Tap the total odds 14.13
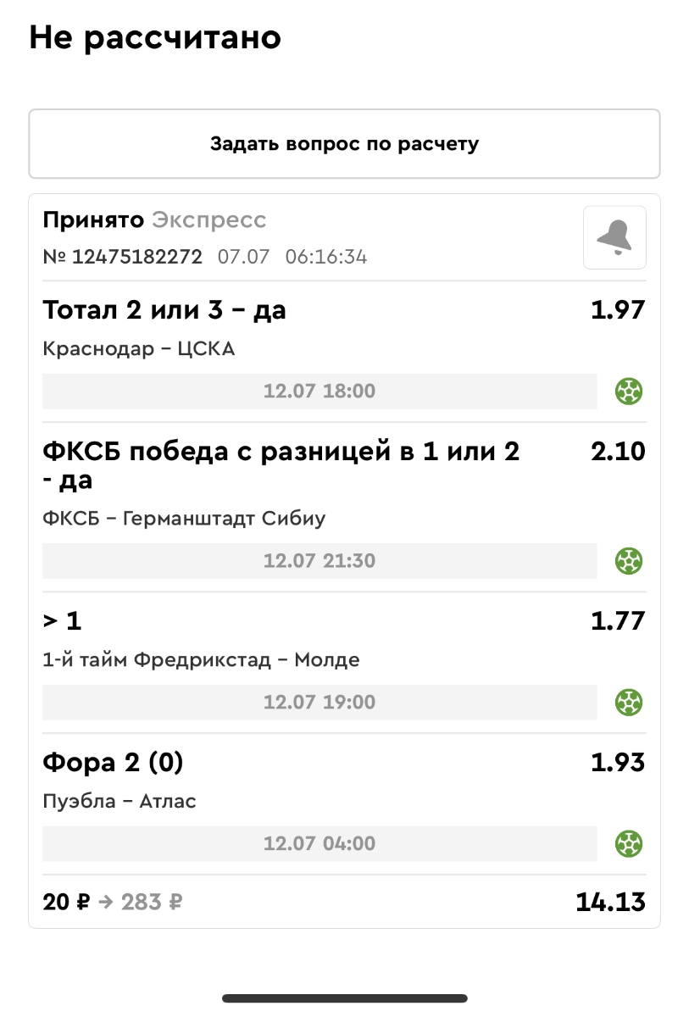689x1017 pixels. [610, 903]
